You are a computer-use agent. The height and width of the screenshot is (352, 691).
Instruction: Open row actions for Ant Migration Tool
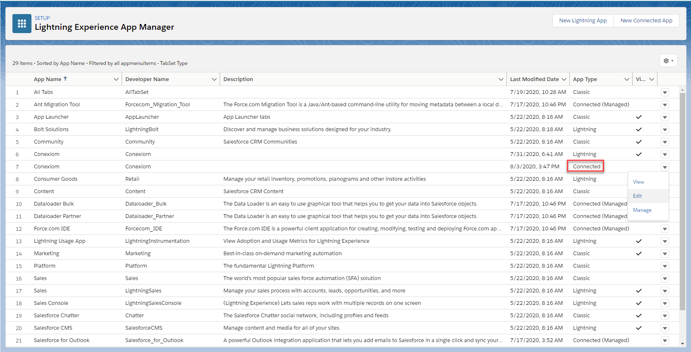(665, 105)
